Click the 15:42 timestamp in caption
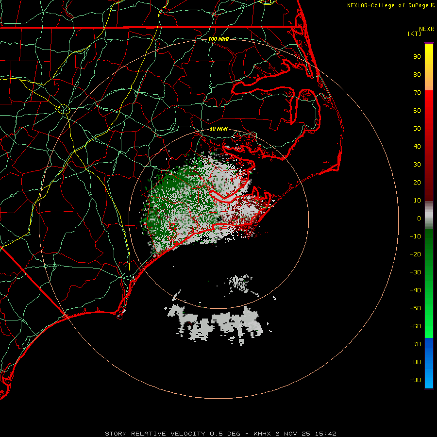This screenshot has width=437, height=437. [x=325, y=434]
